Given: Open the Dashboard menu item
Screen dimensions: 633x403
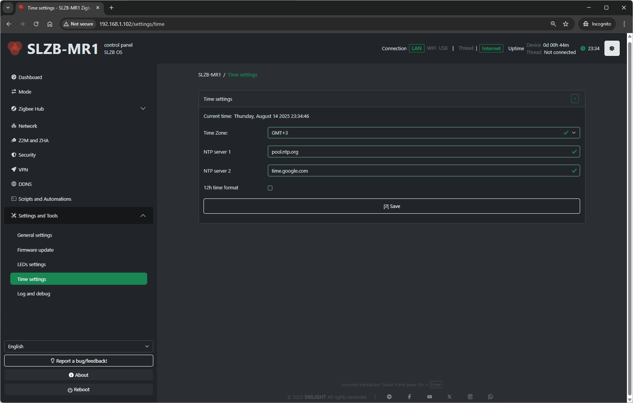Looking at the screenshot, I should (30, 77).
